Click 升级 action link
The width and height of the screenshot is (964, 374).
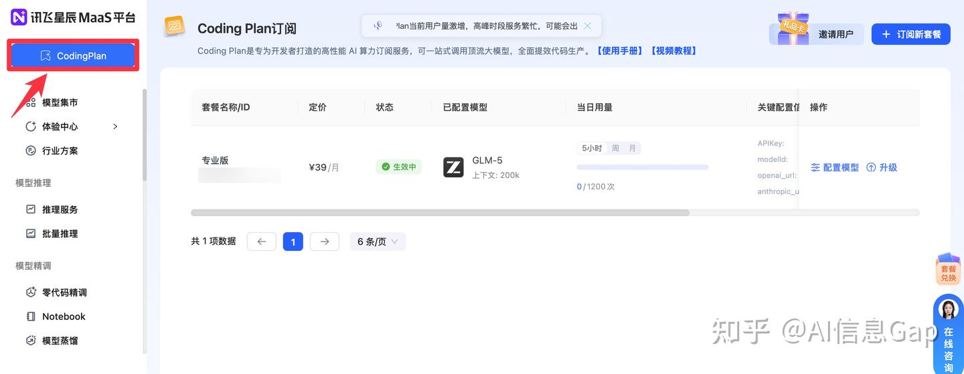click(x=882, y=167)
